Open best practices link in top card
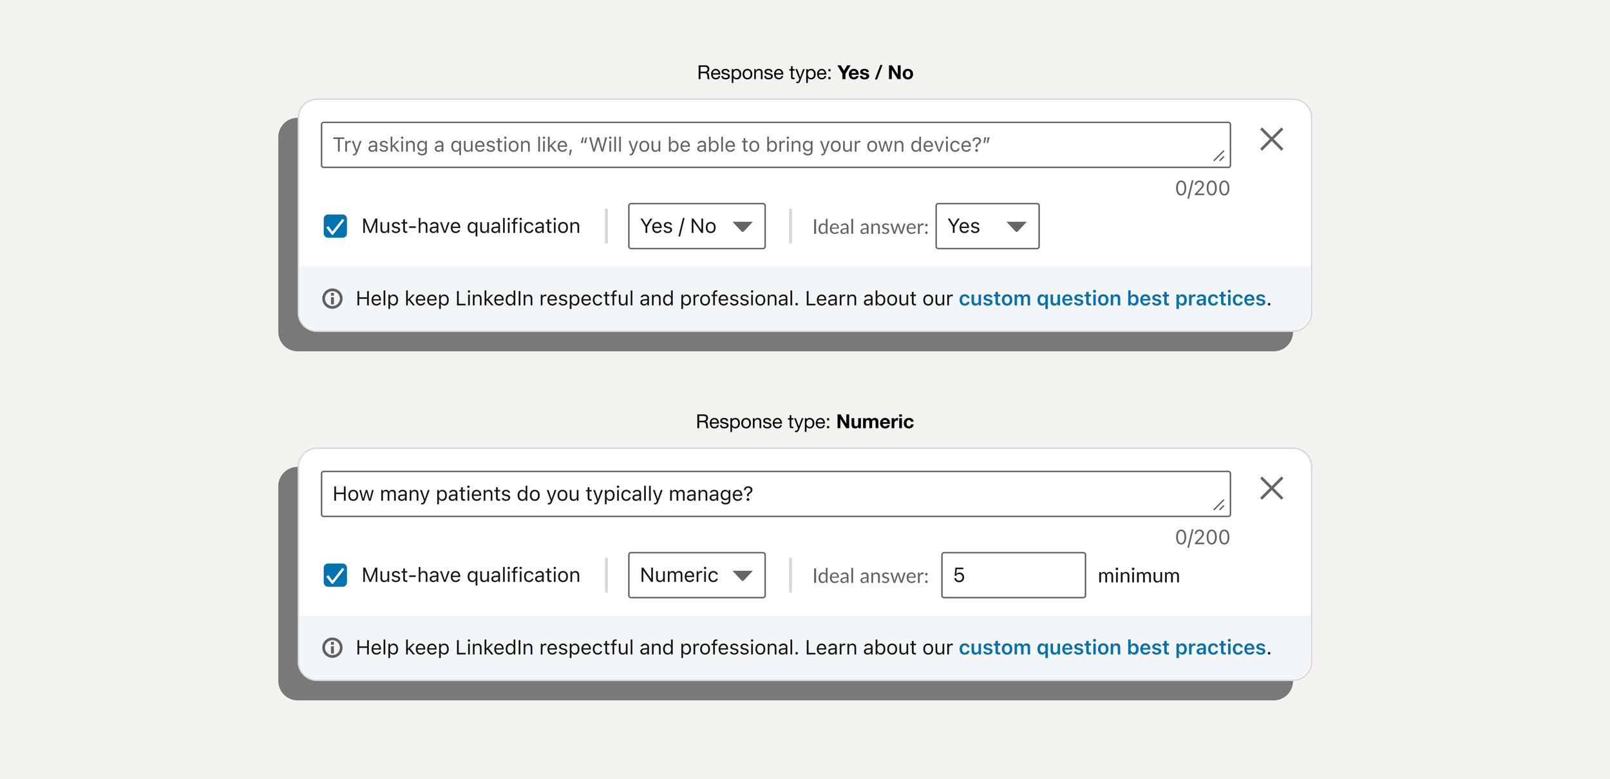Image resolution: width=1610 pixels, height=779 pixels. tap(1112, 299)
